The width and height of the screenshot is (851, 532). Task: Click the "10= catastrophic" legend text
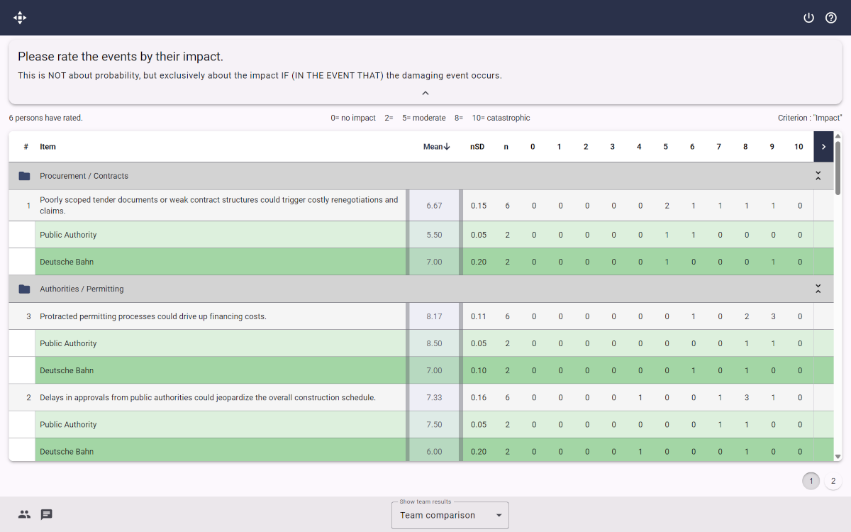click(x=501, y=118)
